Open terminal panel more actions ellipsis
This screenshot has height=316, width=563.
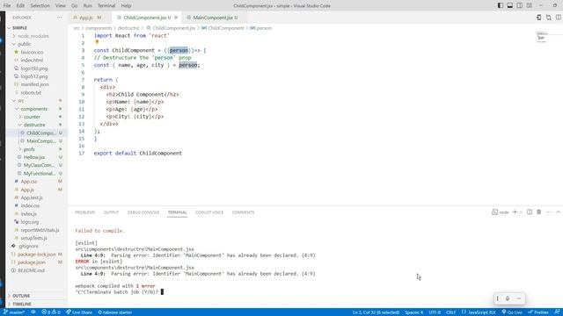549,212
